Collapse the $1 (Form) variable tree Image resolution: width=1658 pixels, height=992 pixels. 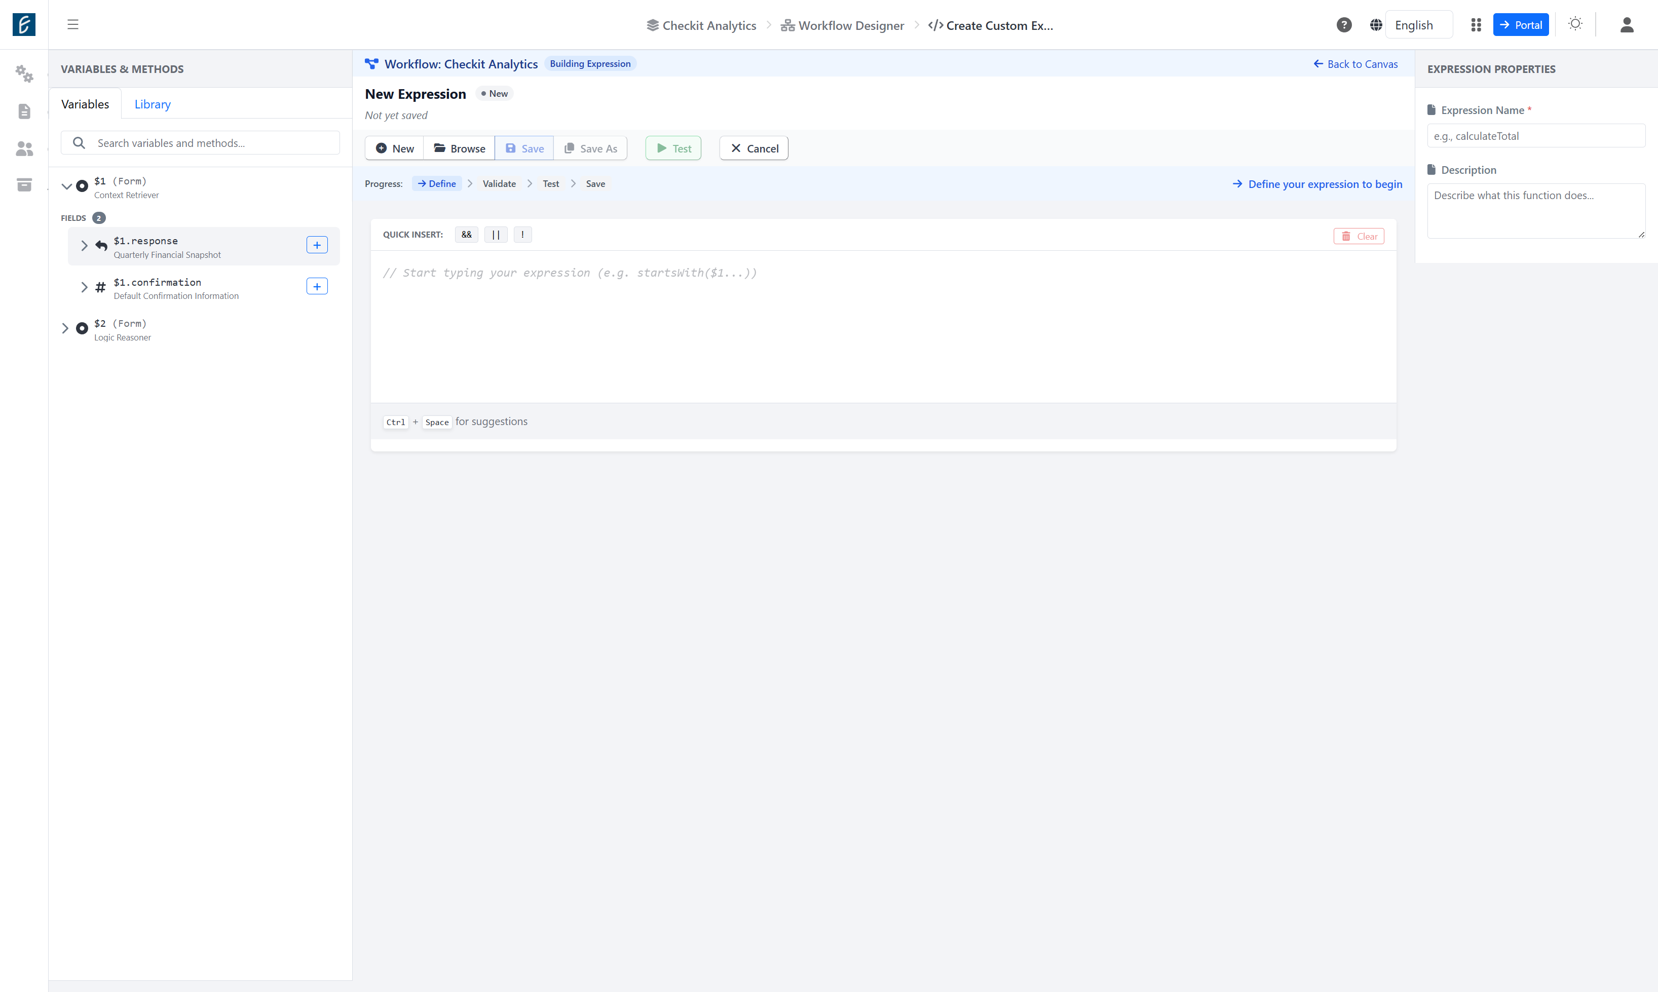(66, 186)
